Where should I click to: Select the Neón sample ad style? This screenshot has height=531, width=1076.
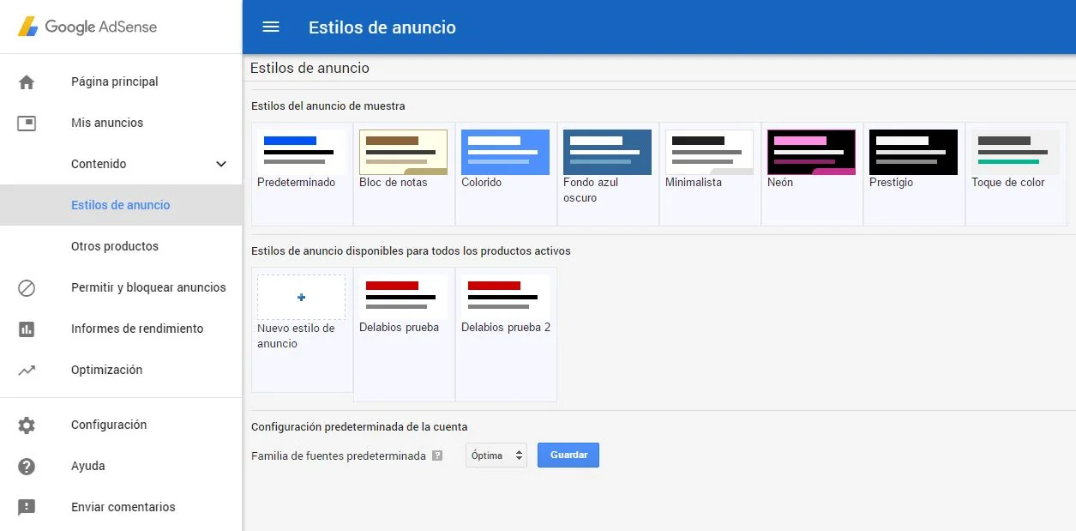pos(811,153)
